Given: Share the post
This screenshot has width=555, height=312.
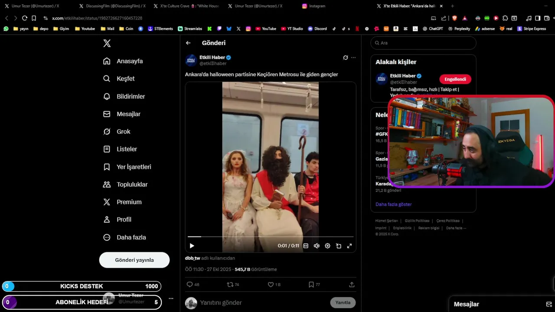Looking at the screenshot, I should [x=352, y=285].
